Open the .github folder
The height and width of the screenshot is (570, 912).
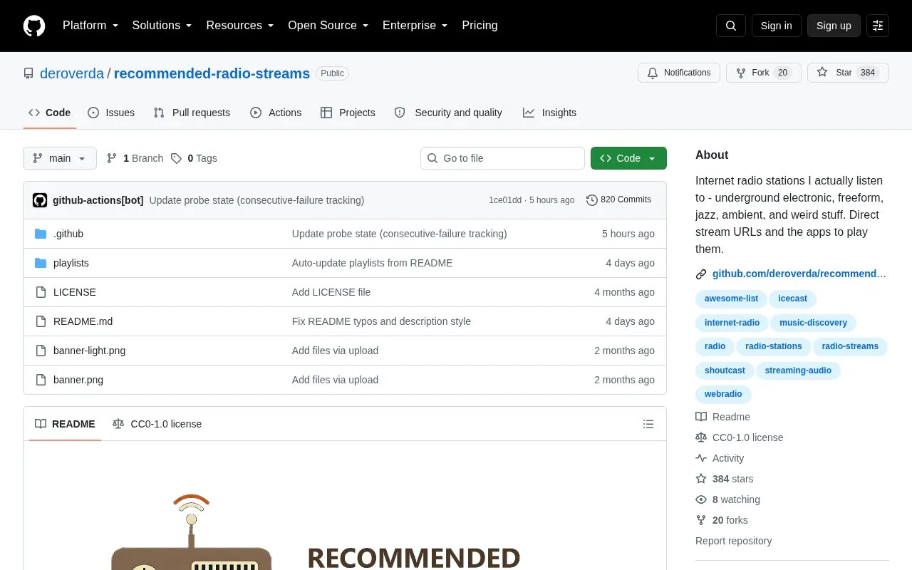point(68,234)
